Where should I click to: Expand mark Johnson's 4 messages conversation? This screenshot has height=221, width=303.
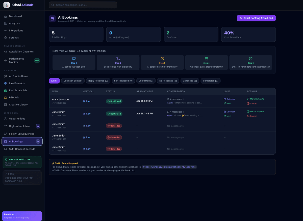[x=176, y=99]
